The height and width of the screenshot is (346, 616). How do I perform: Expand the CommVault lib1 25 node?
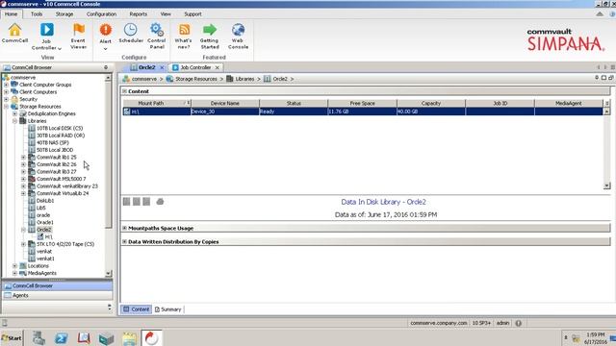(x=23, y=158)
